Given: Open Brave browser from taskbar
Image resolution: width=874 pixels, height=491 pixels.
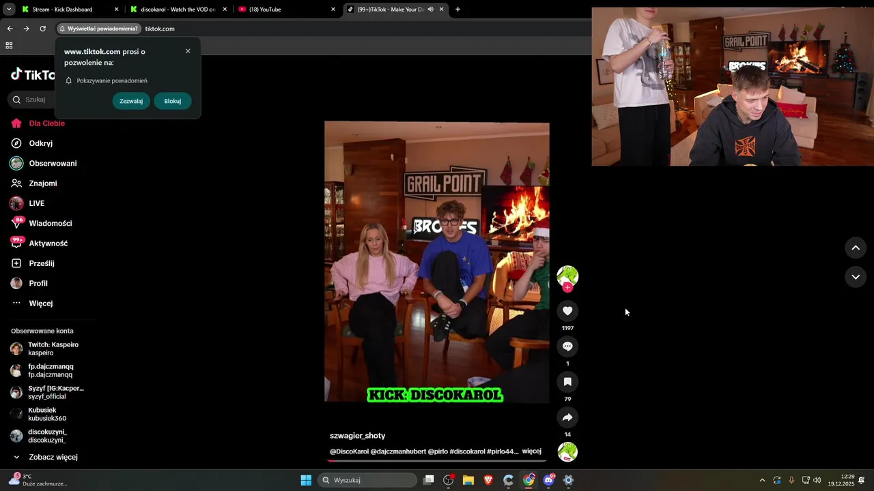Looking at the screenshot, I should [x=488, y=480].
